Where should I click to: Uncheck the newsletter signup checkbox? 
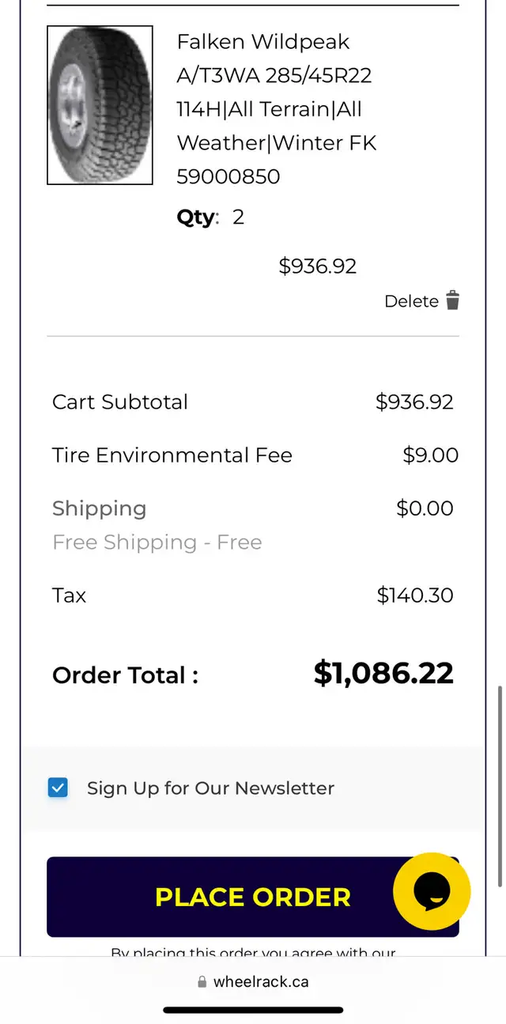click(x=58, y=788)
